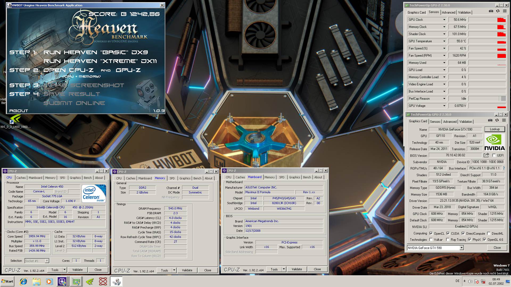
Task: Click the GPU-Z green card taskbar icon
Action: click(76, 281)
